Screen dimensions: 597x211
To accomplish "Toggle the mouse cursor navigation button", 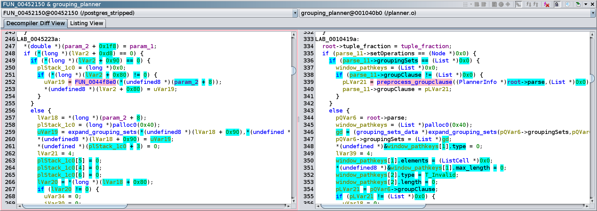I will [518, 4].
